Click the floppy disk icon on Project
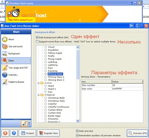The height and width of the screenshot is (138, 149). click(x=23, y=133)
